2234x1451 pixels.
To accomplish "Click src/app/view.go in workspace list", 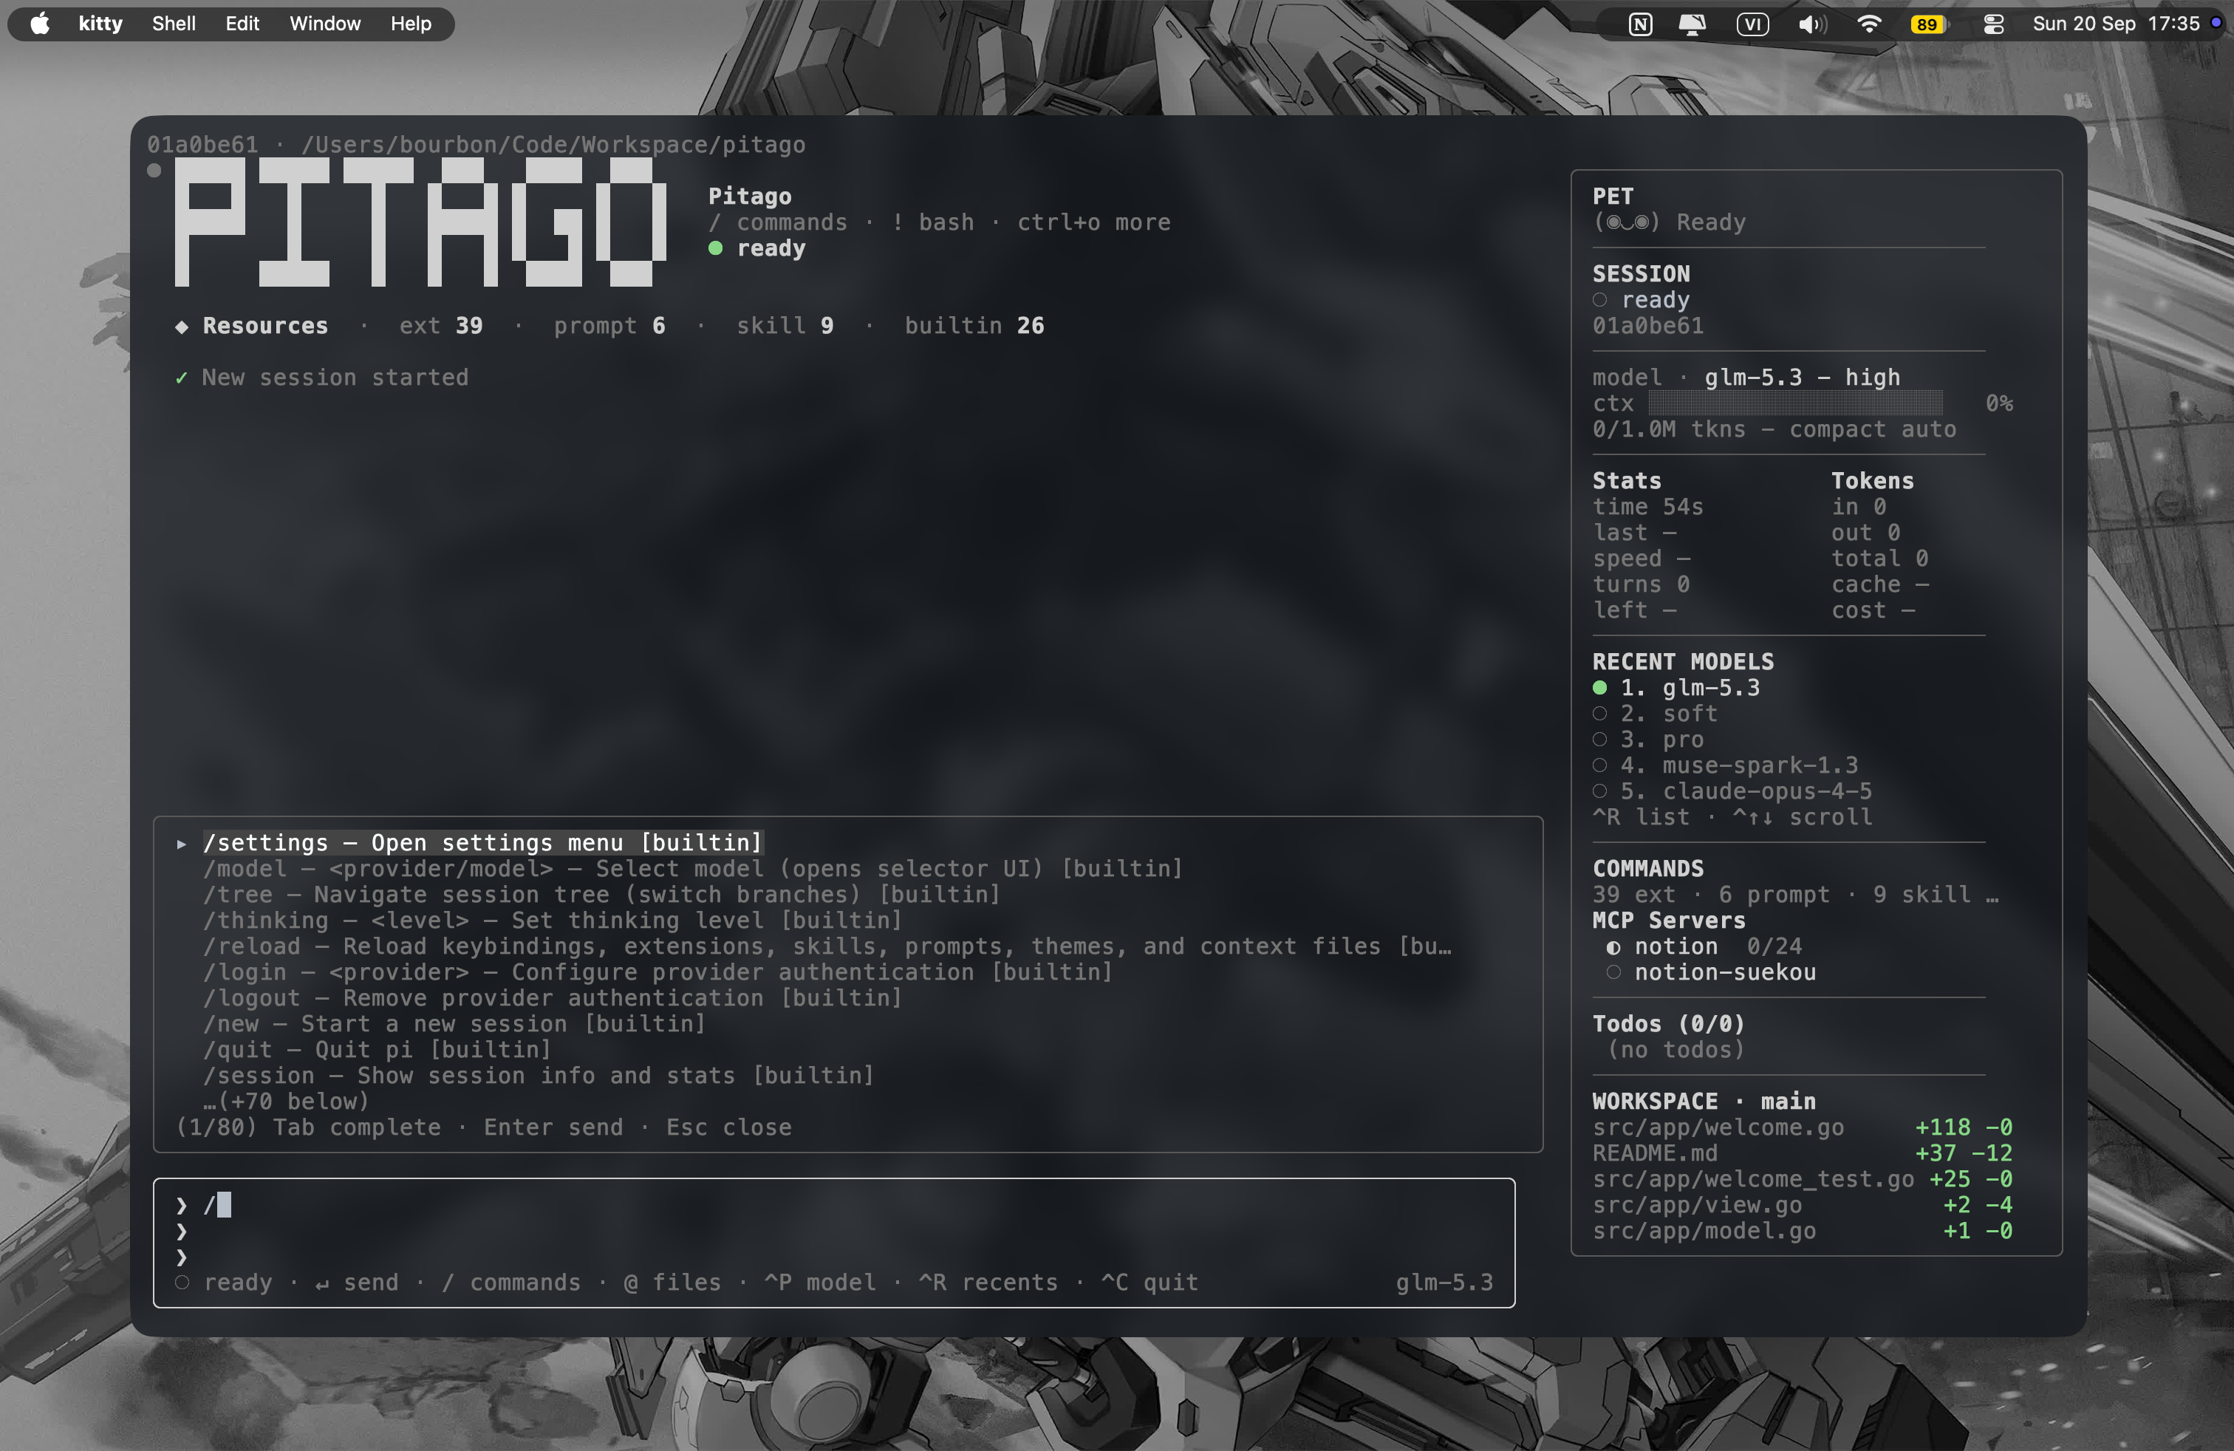I will pos(1697,1205).
